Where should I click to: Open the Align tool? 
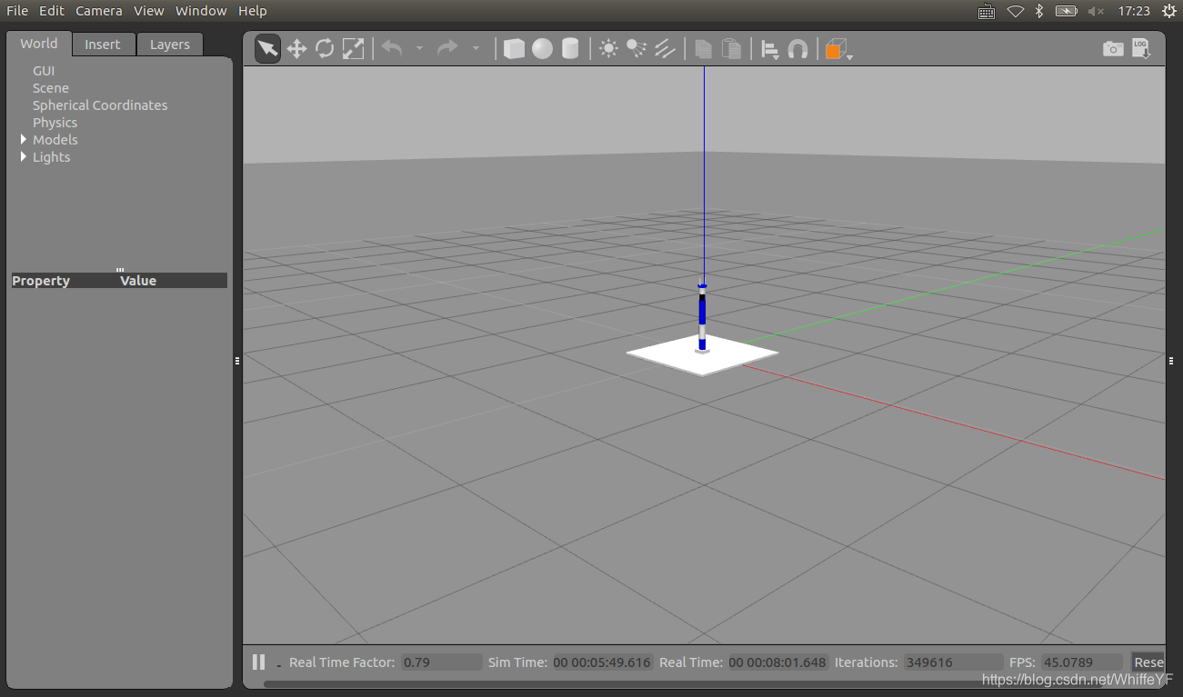[770, 49]
